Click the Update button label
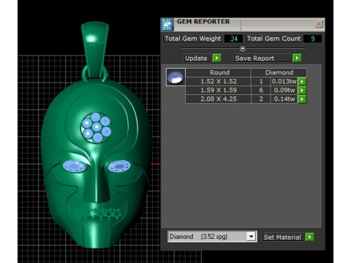The width and height of the screenshot is (351, 263). pyautogui.click(x=196, y=58)
